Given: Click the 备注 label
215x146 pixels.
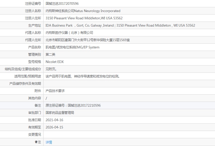Looking at the screenshot, I should click(38, 106).
